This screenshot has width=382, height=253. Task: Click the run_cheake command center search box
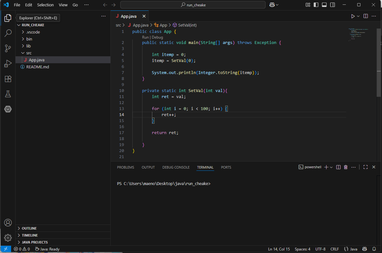coord(193,5)
